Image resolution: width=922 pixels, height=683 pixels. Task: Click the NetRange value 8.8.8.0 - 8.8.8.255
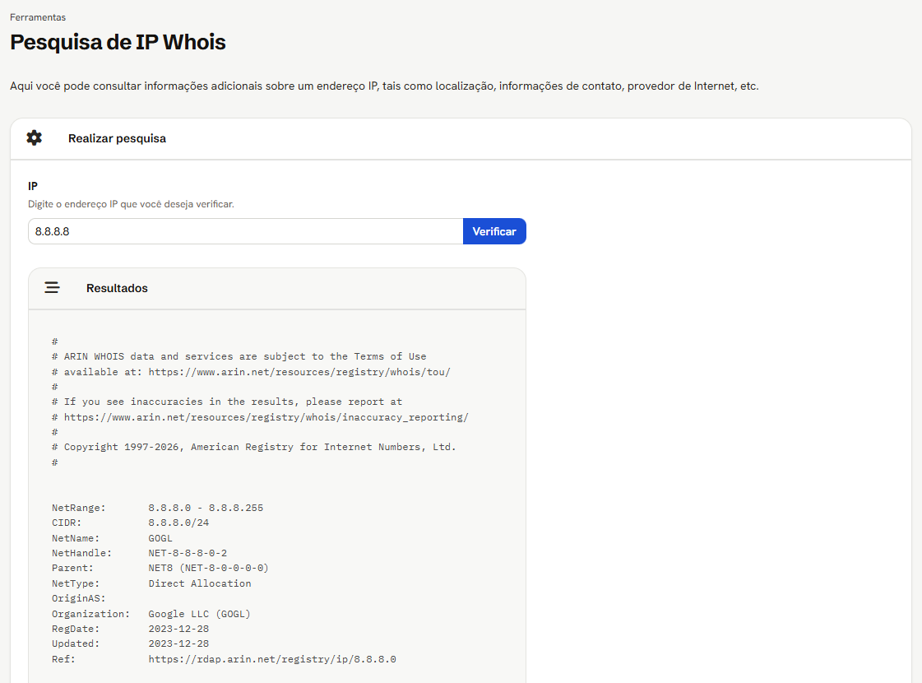click(206, 508)
